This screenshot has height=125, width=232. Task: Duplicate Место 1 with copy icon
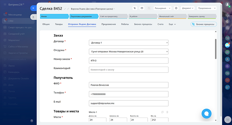(x=162, y=112)
